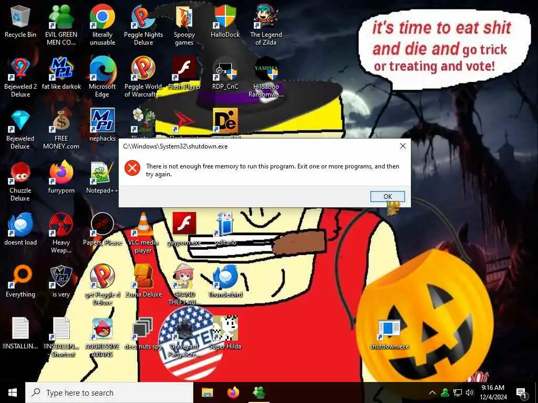This screenshot has height=403, width=538.
Task: Open the shutdown.exe desktop shortcut
Action: coord(389,334)
